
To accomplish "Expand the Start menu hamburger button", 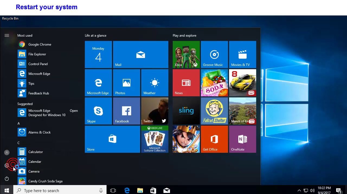I will tap(7, 36).
